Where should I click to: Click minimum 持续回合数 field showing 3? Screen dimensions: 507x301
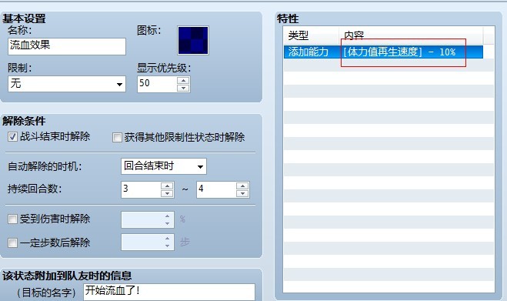[141, 189]
